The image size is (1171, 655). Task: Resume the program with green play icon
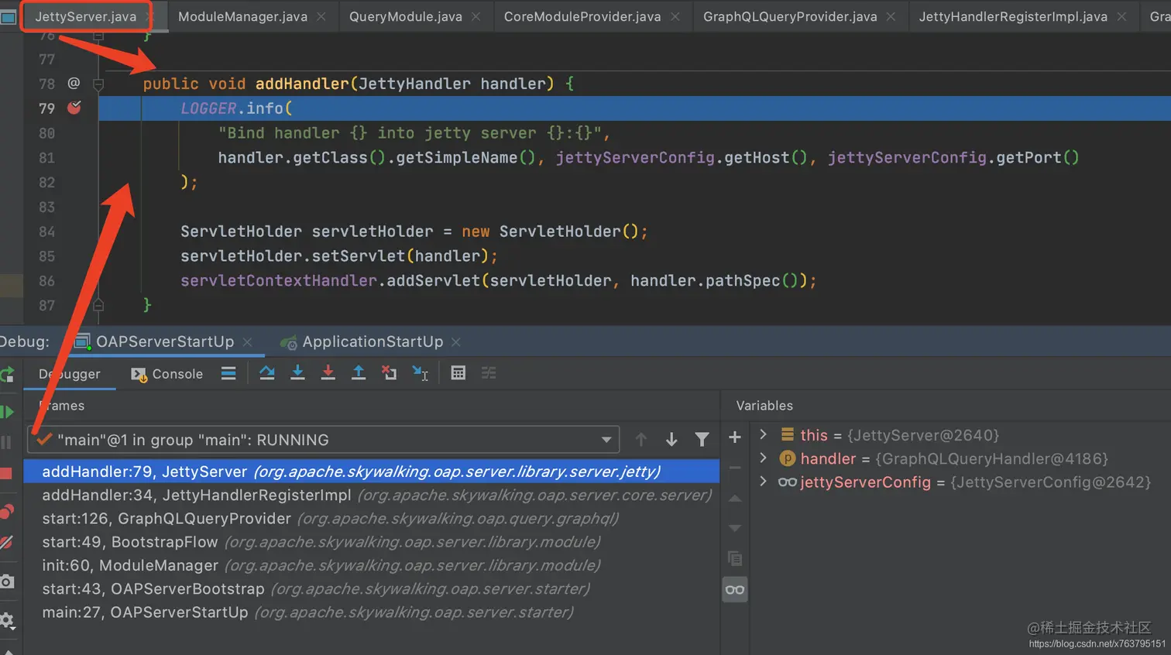point(7,412)
